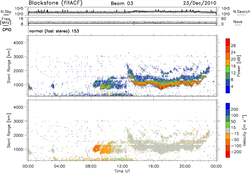Click the "200" label on Velocity color bar

(x=235, y=109)
